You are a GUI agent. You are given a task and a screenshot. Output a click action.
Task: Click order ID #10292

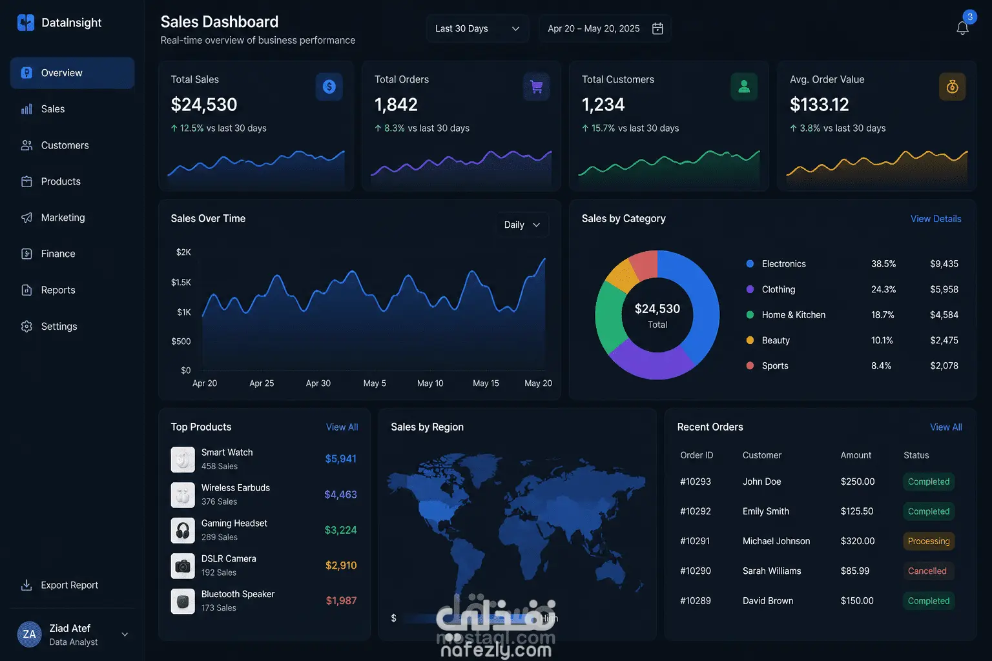(696, 511)
